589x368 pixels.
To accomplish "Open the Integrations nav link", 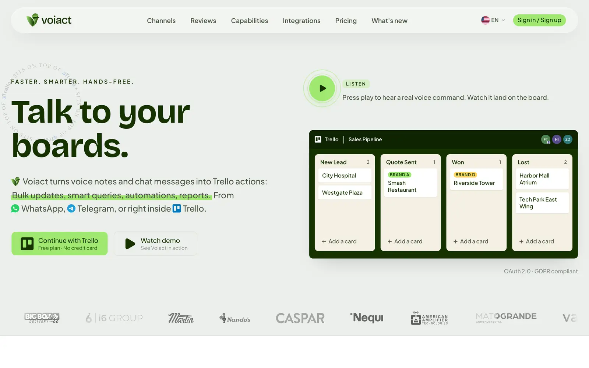I will point(301,21).
